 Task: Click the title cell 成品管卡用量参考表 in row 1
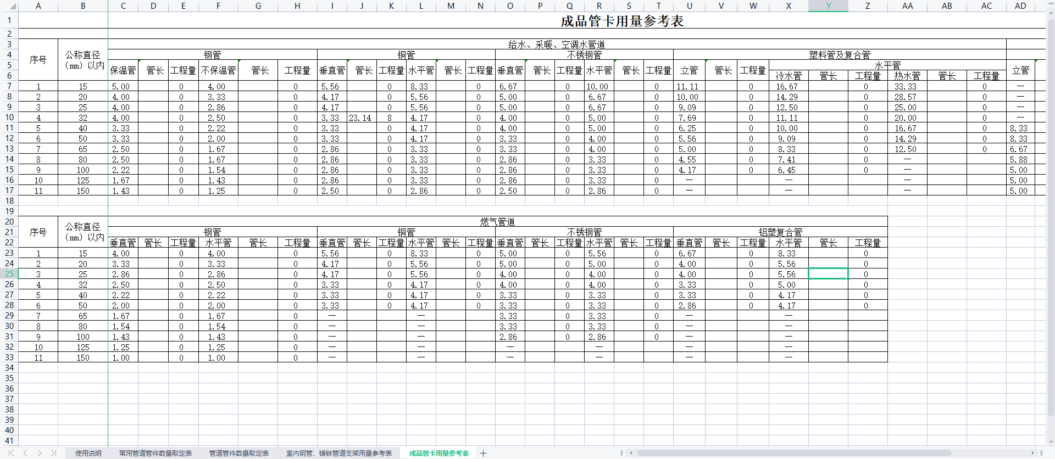pos(622,21)
